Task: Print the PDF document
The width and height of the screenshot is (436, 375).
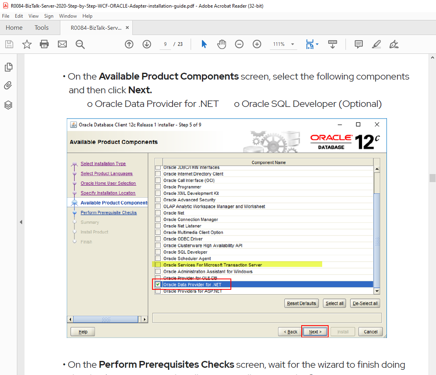Action: [44, 44]
